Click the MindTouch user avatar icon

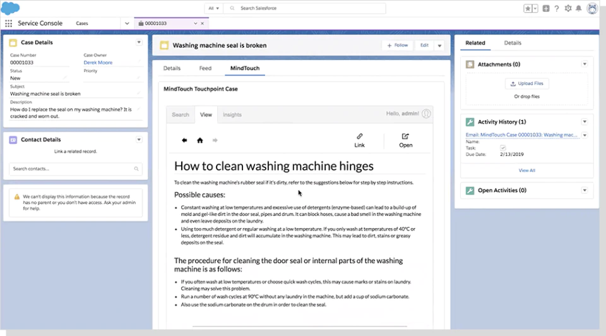pyautogui.click(x=426, y=114)
